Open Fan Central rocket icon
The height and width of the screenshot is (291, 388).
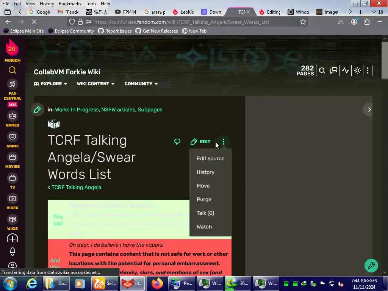pyautogui.click(x=13, y=84)
